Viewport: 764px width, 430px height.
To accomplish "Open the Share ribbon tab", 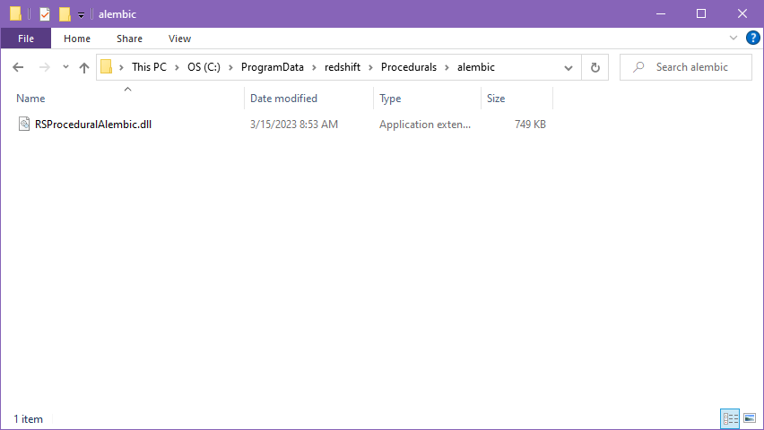I will click(130, 39).
